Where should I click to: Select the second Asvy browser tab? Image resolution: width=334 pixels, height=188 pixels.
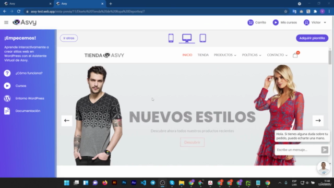[x=79, y=4]
